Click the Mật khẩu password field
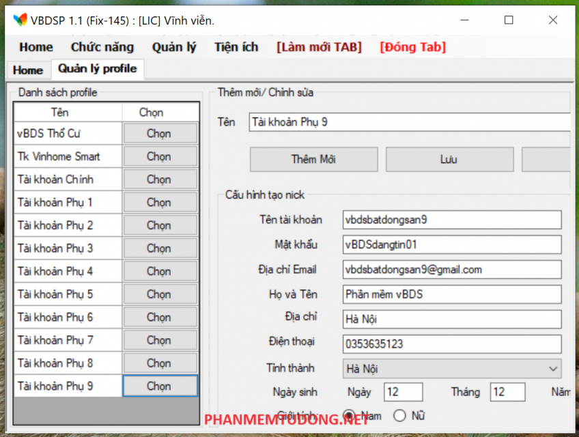This screenshot has height=437, width=579. point(451,244)
